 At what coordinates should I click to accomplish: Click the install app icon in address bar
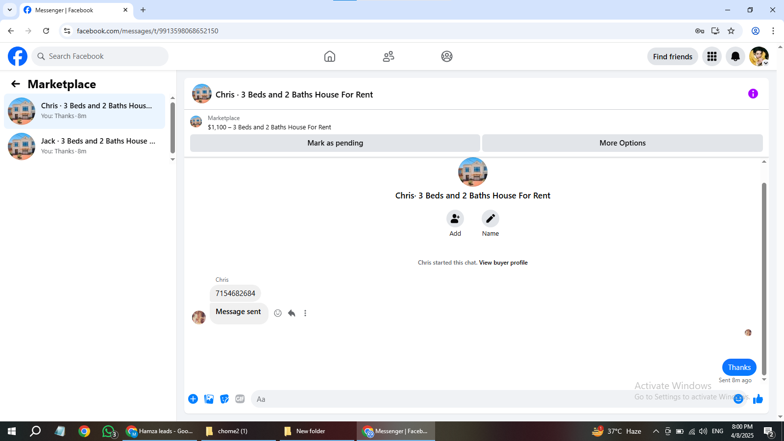[715, 31]
